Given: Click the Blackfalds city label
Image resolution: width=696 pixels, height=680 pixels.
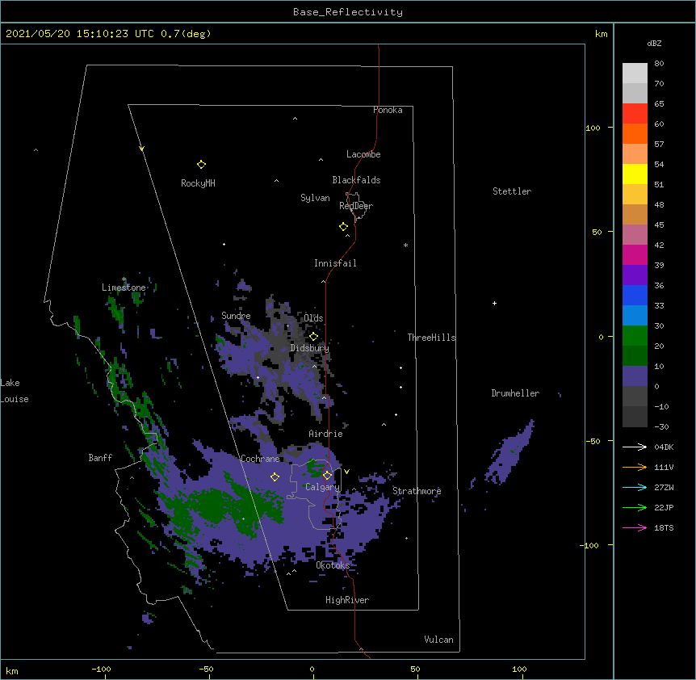Looking at the screenshot, I should (x=356, y=180).
